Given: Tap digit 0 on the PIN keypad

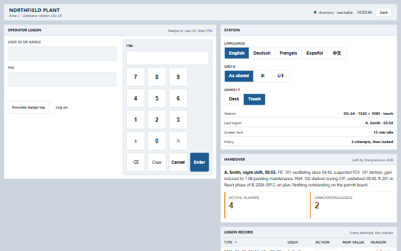Looking at the screenshot, I should click(x=157, y=141).
